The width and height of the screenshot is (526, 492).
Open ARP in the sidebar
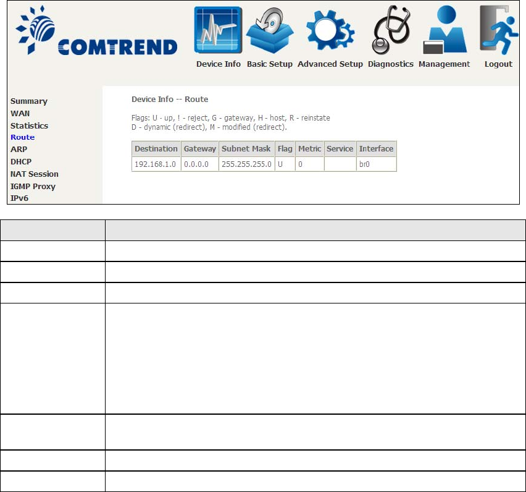19,149
